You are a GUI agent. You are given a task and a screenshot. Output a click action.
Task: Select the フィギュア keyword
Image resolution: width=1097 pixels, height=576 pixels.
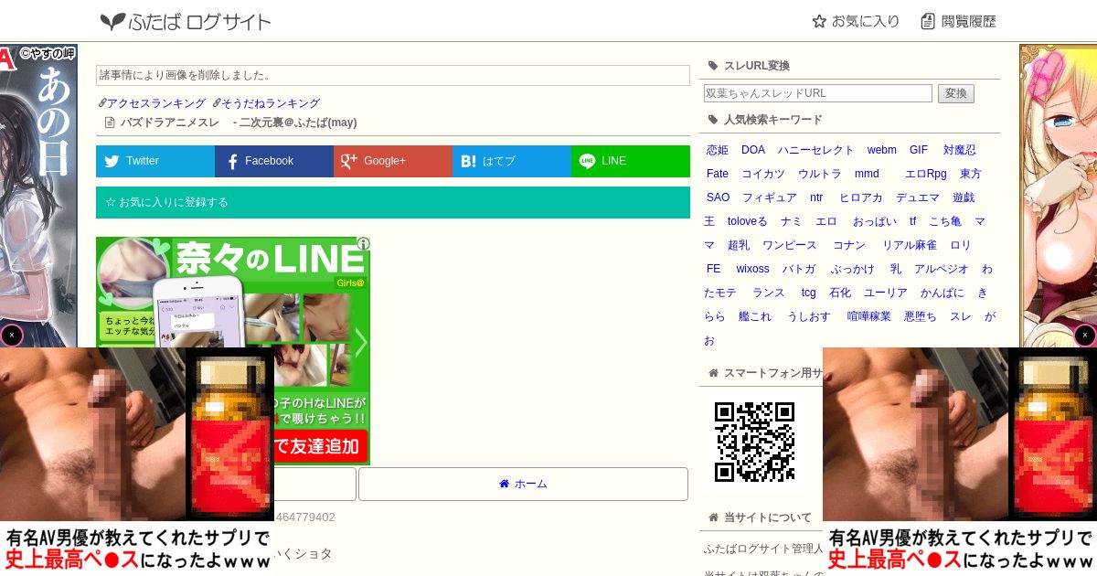[x=770, y=197]
